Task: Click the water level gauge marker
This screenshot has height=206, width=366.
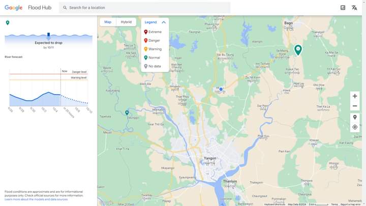Action: point(49,36)
